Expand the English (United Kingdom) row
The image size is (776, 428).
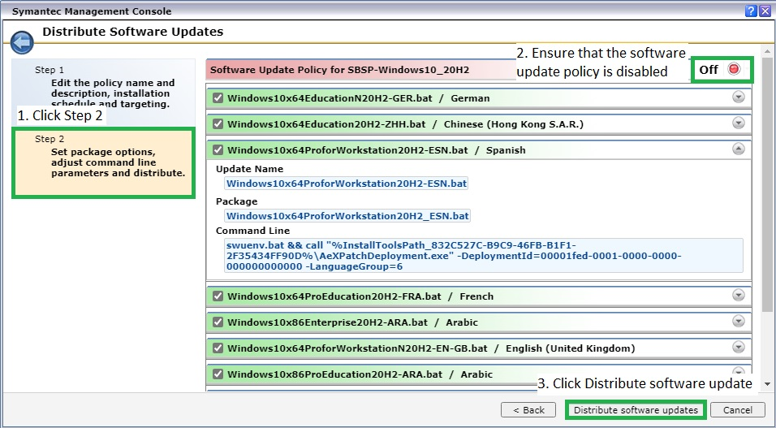[739, 347]
